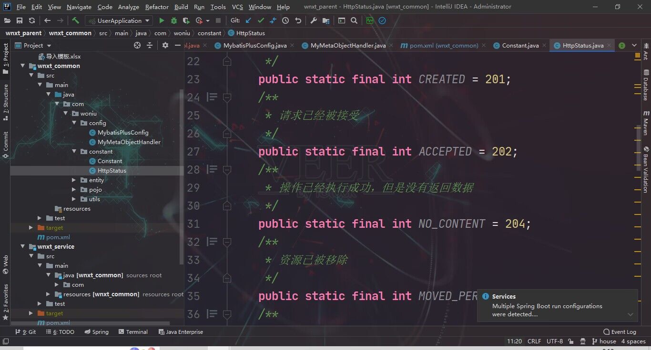Viewport: 651px width, 350px height.
Task: Start debugging with the bug icon
Action: [174, 20]
